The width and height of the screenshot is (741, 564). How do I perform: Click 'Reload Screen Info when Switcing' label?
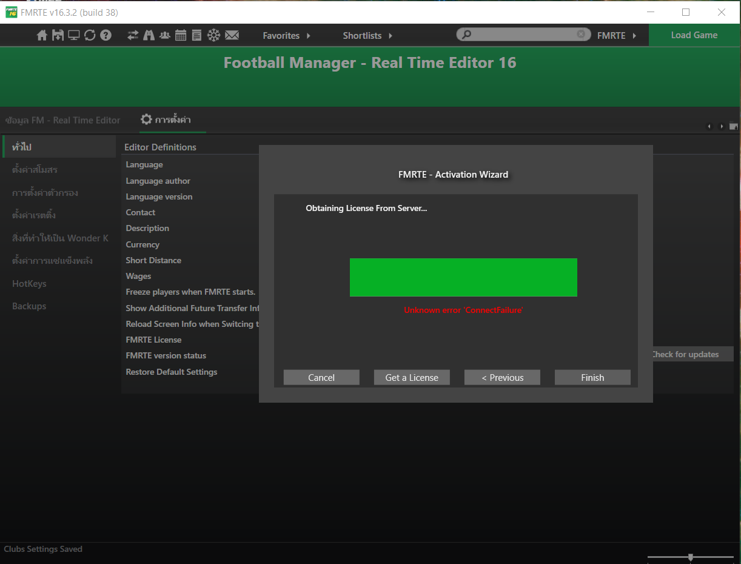(x=192, y=324)
